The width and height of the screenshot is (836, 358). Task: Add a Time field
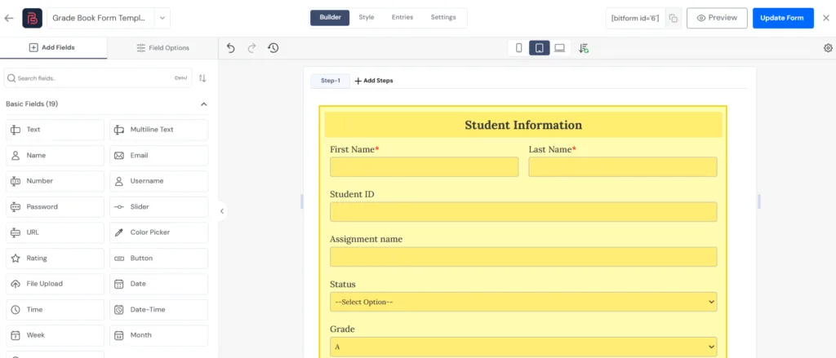(x=55, y=310)
